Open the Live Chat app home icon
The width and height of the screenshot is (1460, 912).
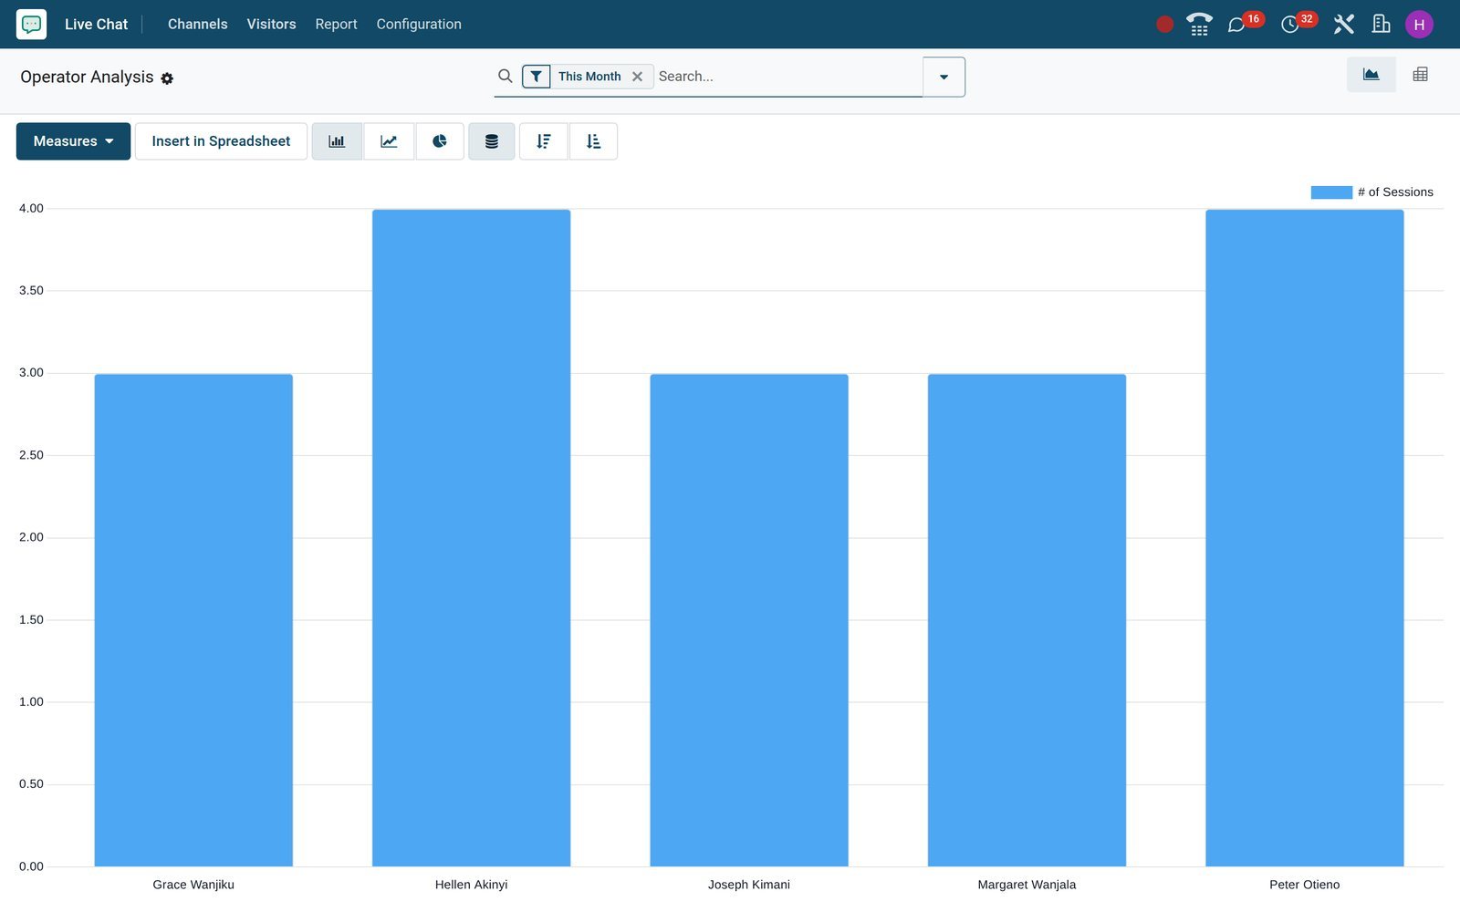(x=31, y=25)
